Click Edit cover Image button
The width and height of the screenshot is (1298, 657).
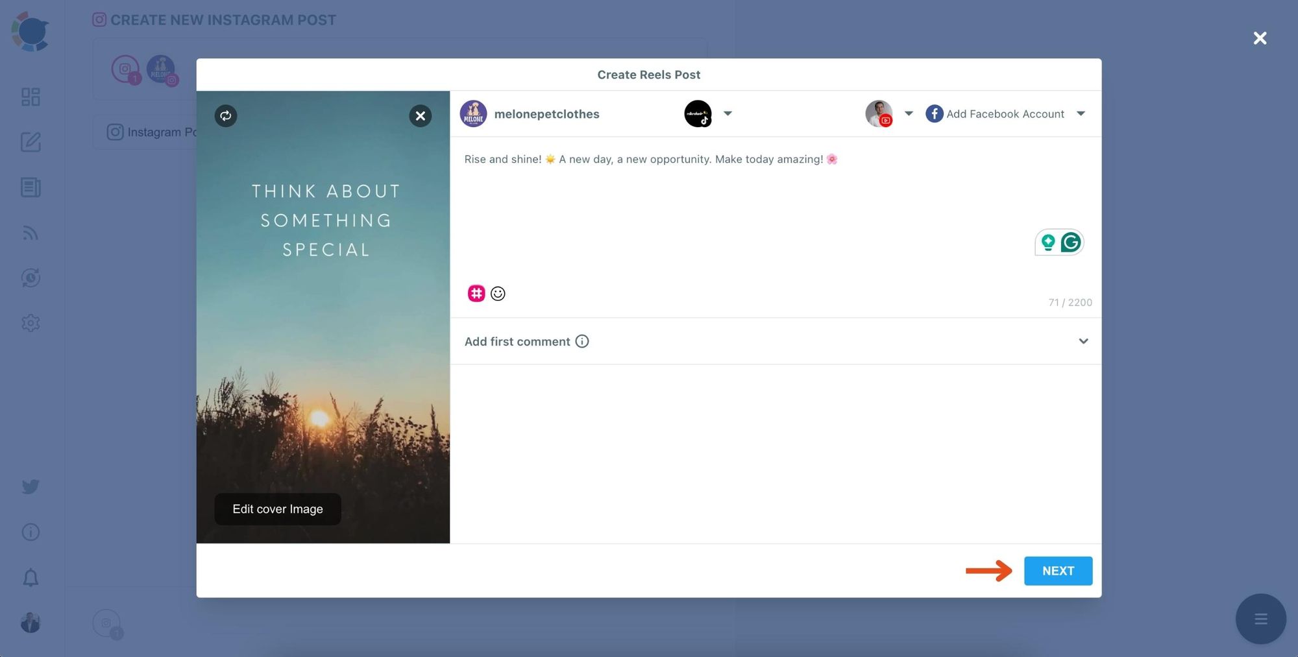278,509
